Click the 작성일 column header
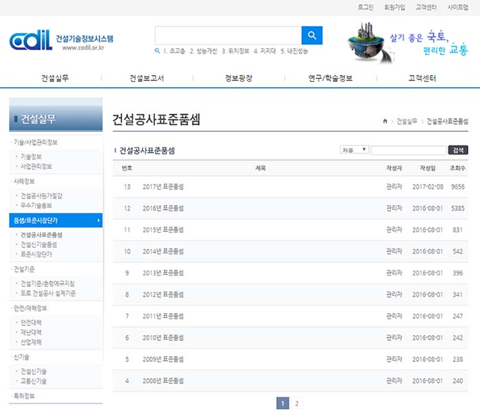The width and height of the screenshot is (480, 416). point(428,168)
